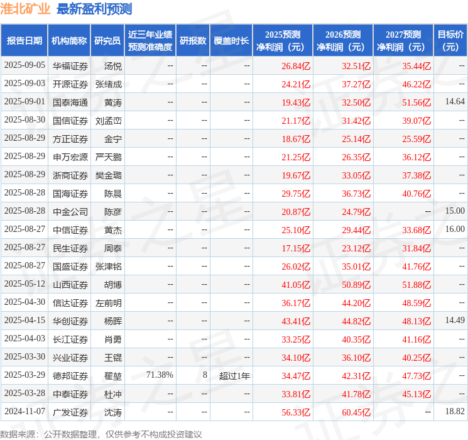Image resolution: width=468 pixels, height=440 pixels.
Task: Select the 信达证券 institution cell
Action: [x=70, y=303]
